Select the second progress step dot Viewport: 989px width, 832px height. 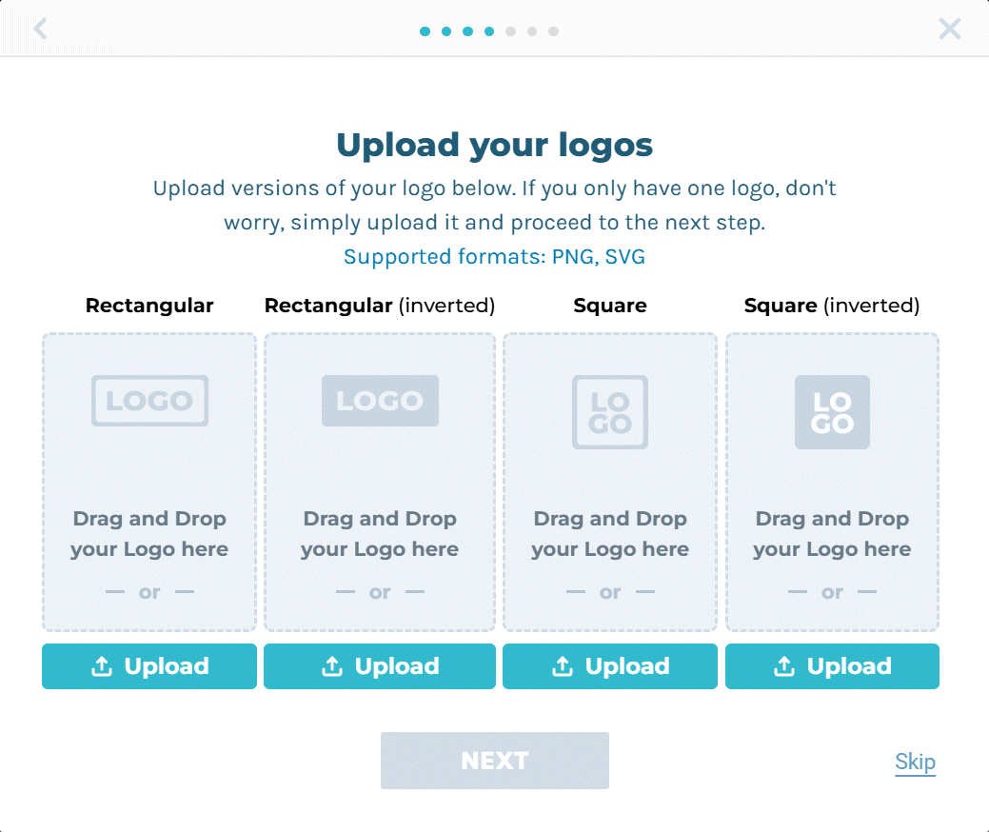pos(446,30)
